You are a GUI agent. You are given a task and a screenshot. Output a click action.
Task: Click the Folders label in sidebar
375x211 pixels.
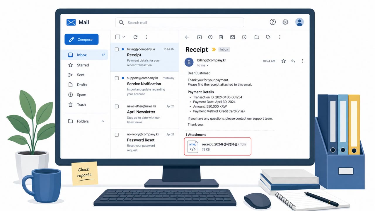click(x=83, y=121)
